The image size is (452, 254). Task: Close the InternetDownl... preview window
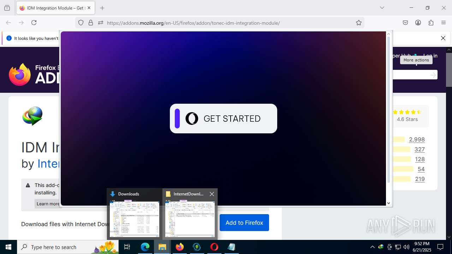pyautogui.click(x=212, y=194)
